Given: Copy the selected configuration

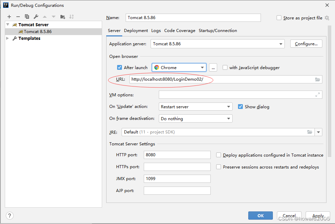Looking at the screenshot, I should click(27, 17).
